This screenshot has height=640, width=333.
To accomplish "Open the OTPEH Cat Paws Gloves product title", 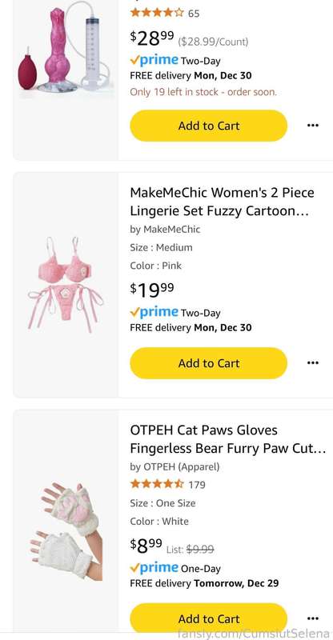I will tap(227, 439).
